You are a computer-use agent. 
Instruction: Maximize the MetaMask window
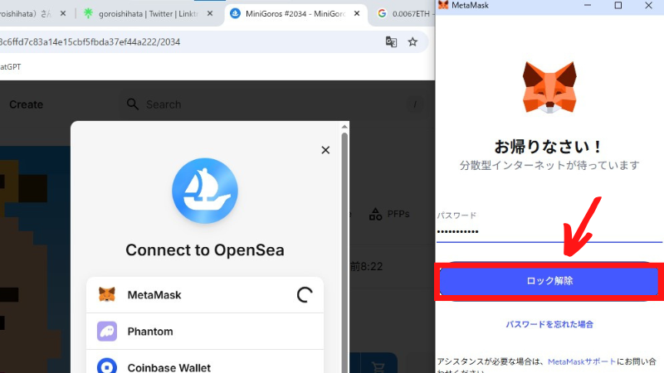pyautogui.click(x=618, y=5)
